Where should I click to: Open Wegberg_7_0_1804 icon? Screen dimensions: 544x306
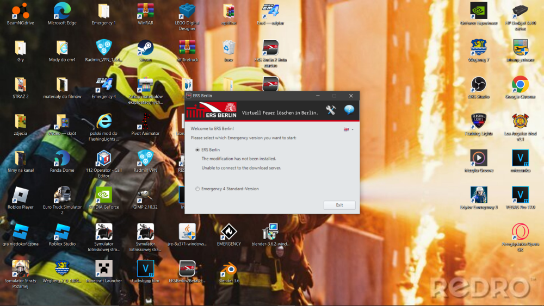[62, 272]
